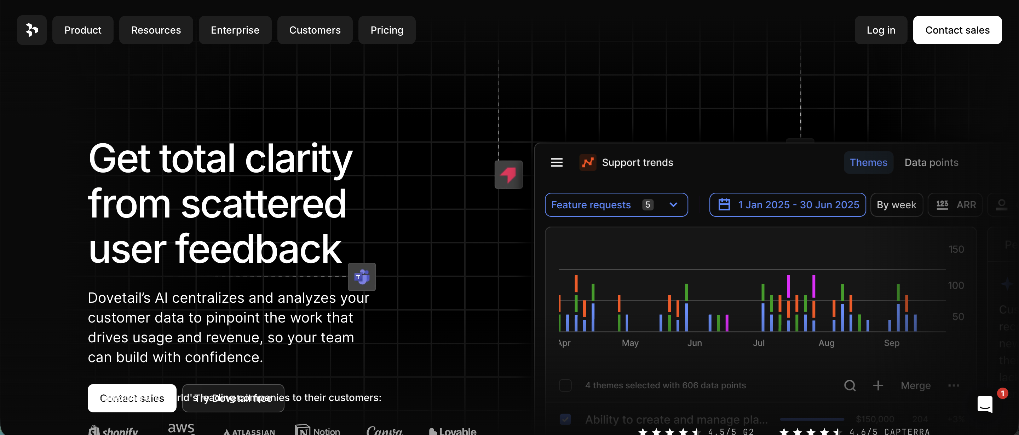Click the Microsoft Teams integration icon
The image size is (1019, 435).
362,277
